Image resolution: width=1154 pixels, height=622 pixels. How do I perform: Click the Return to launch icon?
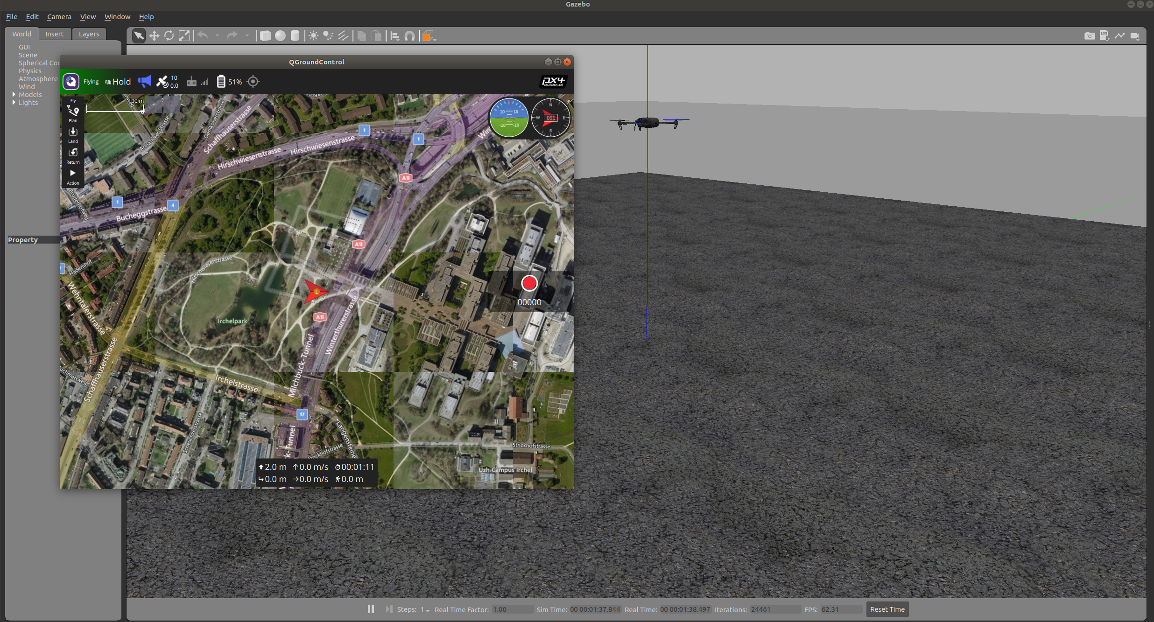[73, 155]
